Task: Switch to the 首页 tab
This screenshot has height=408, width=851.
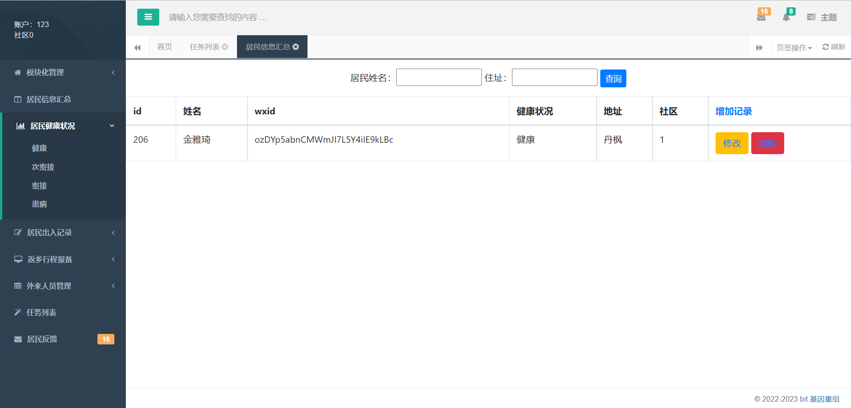Action: click(x=165, y=47)
